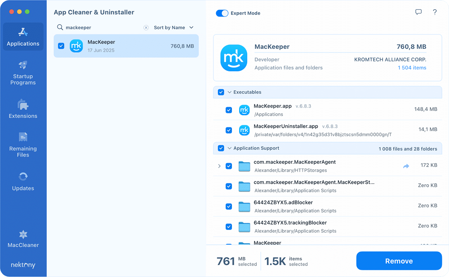Click the 1.5K items selected counter

(286, 261)
